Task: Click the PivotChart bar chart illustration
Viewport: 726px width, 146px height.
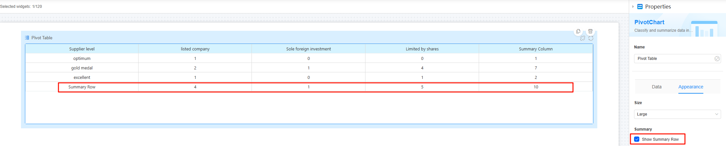Action: (x=704, y=29)
